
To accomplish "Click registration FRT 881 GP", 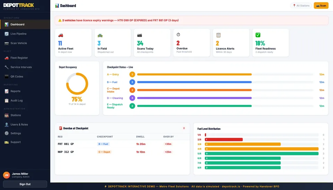I will click(x=66, y=144).
